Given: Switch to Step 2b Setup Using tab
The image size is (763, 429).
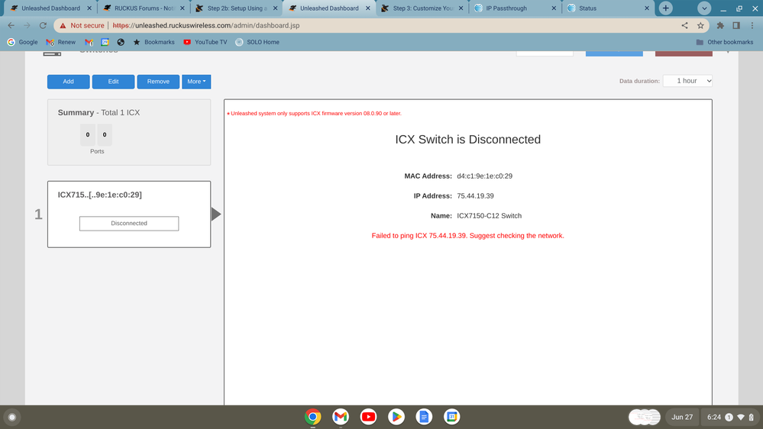Looking at the screenshot, I should point(237,8).
